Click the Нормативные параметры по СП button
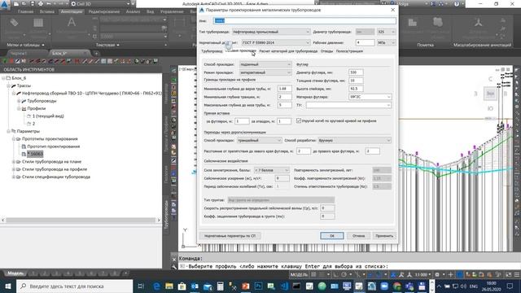The width and height of the screenshot is (521, 293). [x=230, y=236]
